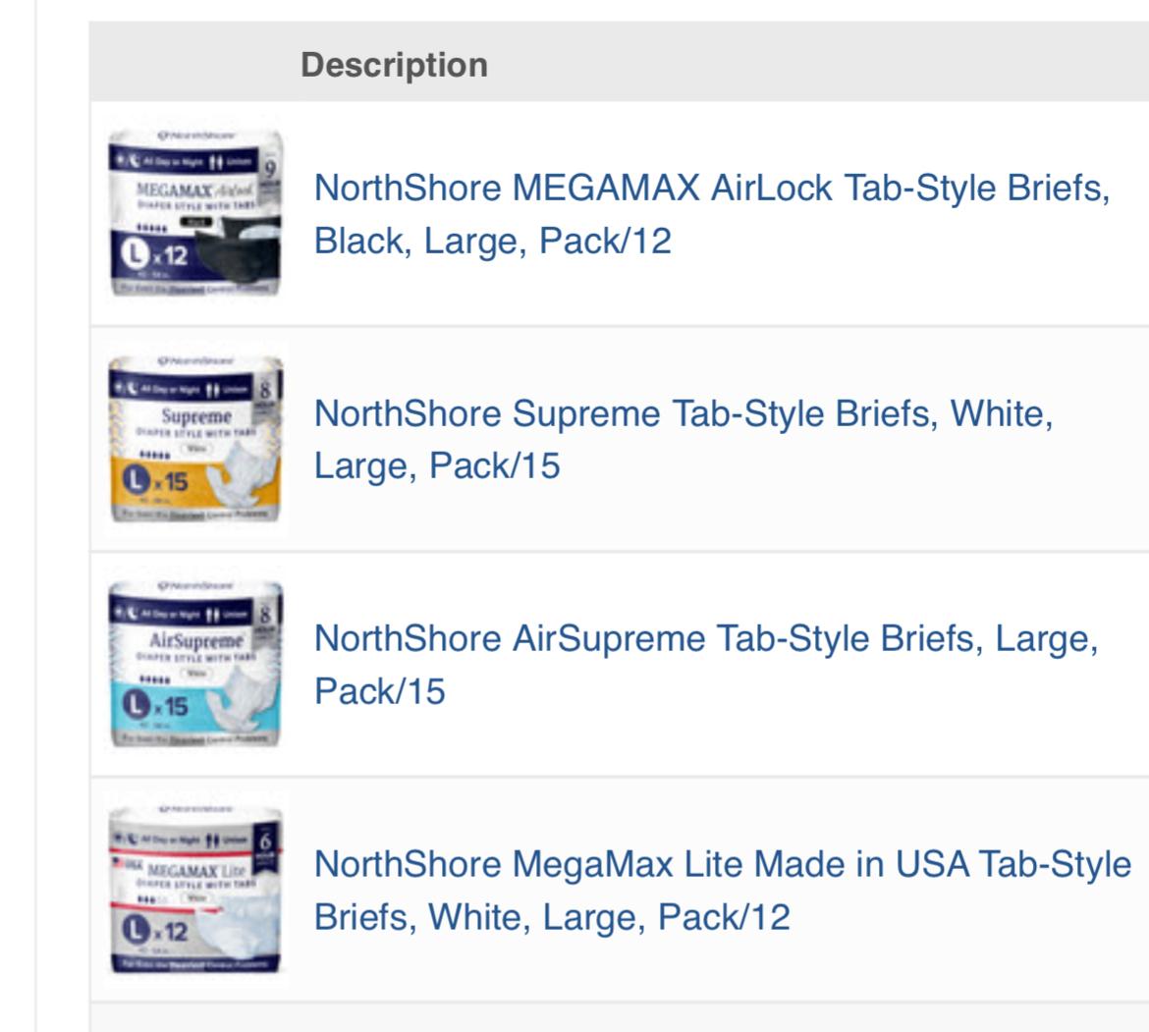Click the L x15 badge on teal AirSupreme pack
1149x1032 pixels.
coord(154,706)
